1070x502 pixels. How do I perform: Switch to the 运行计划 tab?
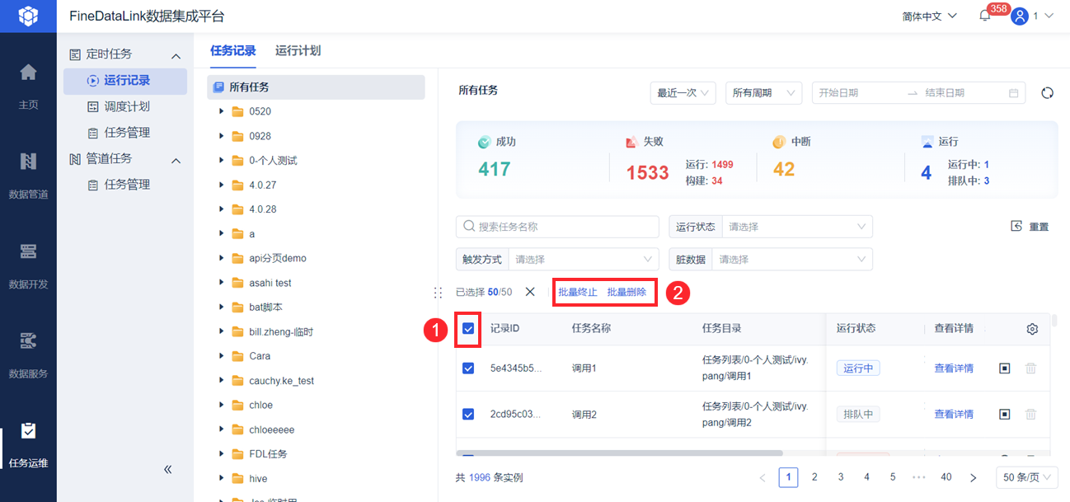pos(298,50)
